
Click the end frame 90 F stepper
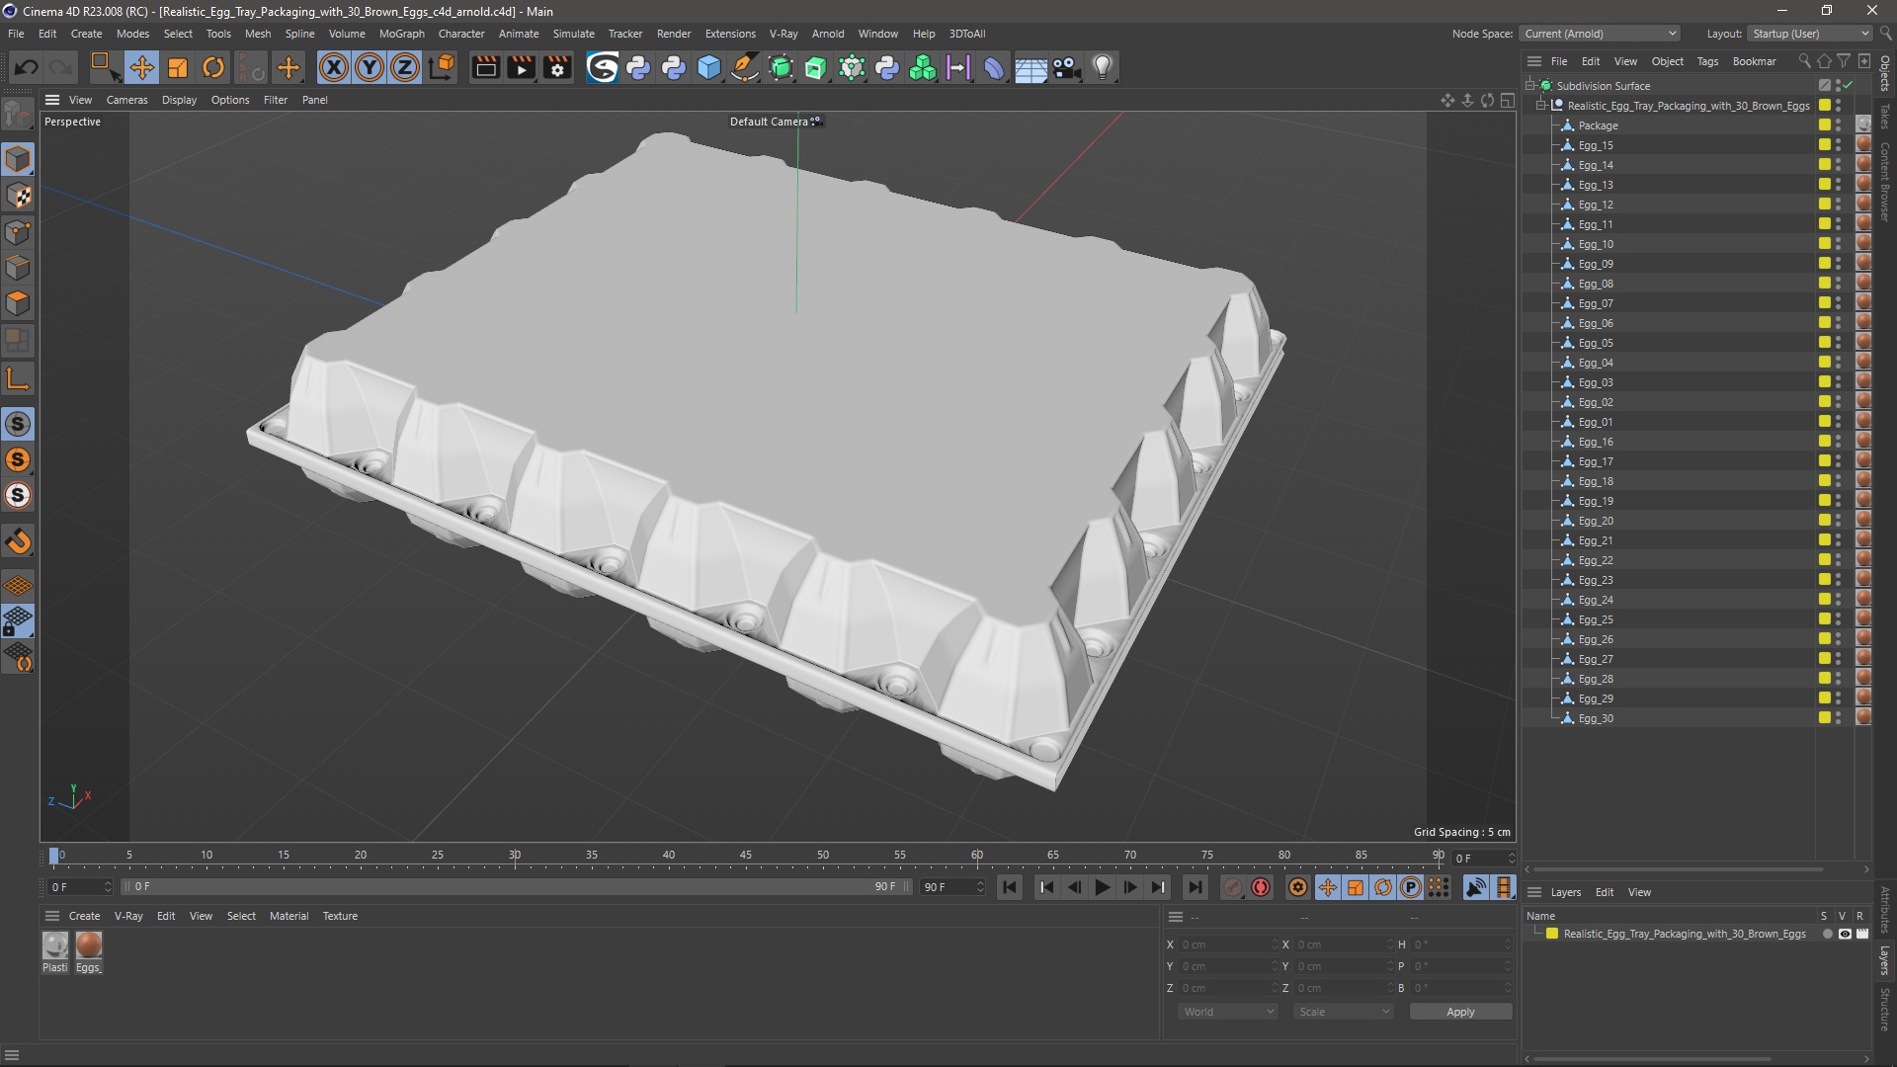pyautogui.click(x=980, y=887)
